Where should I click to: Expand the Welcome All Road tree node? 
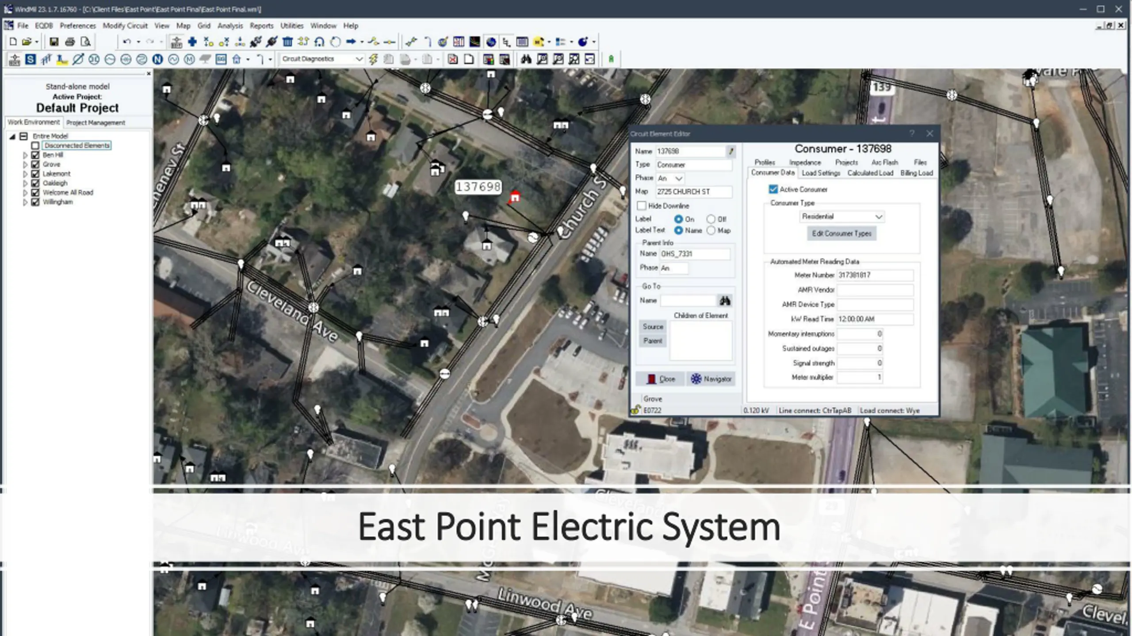(25, 193)
